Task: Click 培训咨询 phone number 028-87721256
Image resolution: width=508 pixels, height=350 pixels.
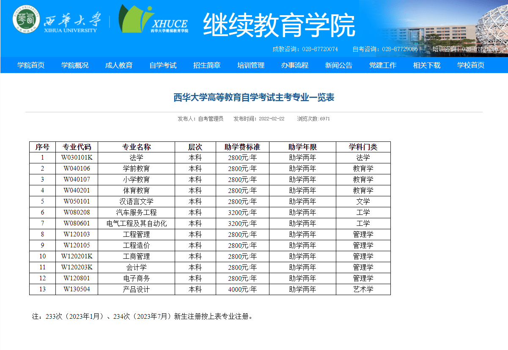Action: [x=480, y=49]
